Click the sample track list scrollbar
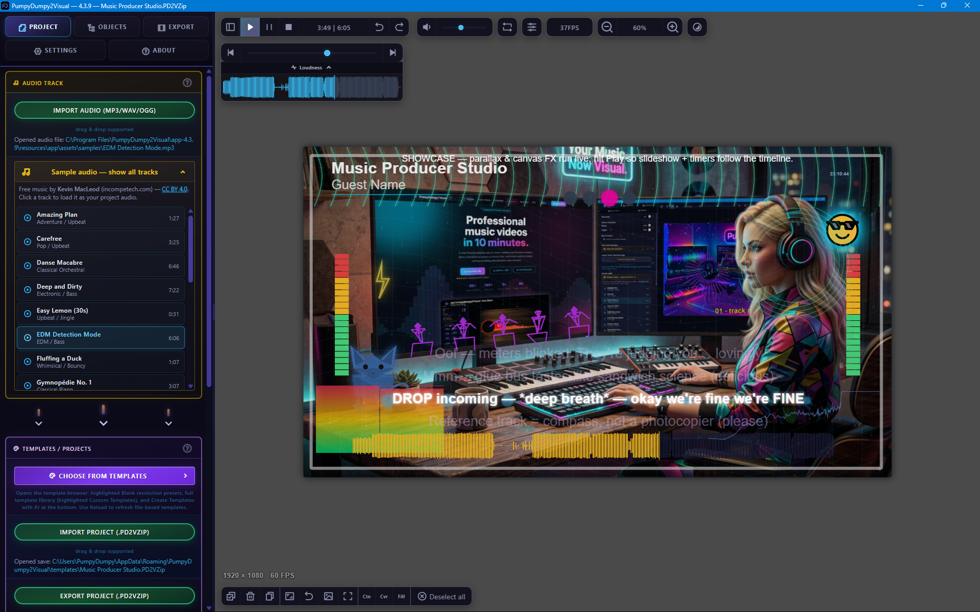The image size is (980, 612). point(190,249)
